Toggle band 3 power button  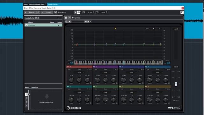(x=120, y=67)
